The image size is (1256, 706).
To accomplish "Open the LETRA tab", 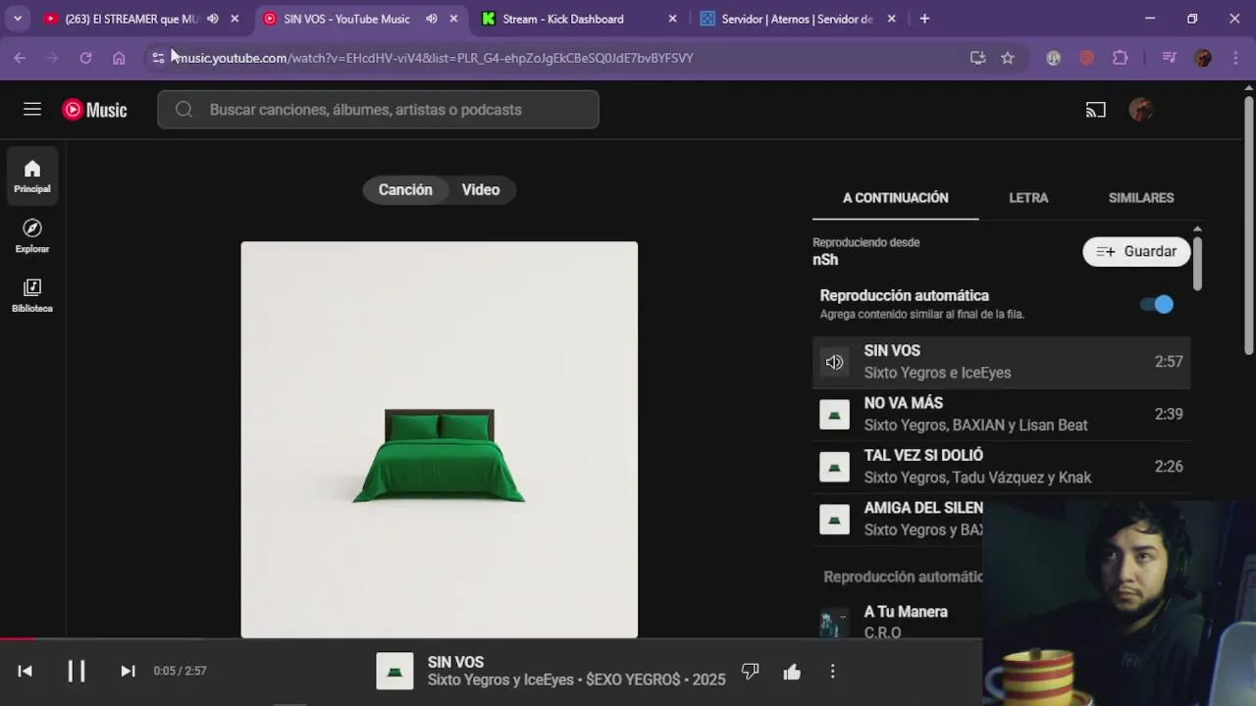I will tap(1028, 198).
